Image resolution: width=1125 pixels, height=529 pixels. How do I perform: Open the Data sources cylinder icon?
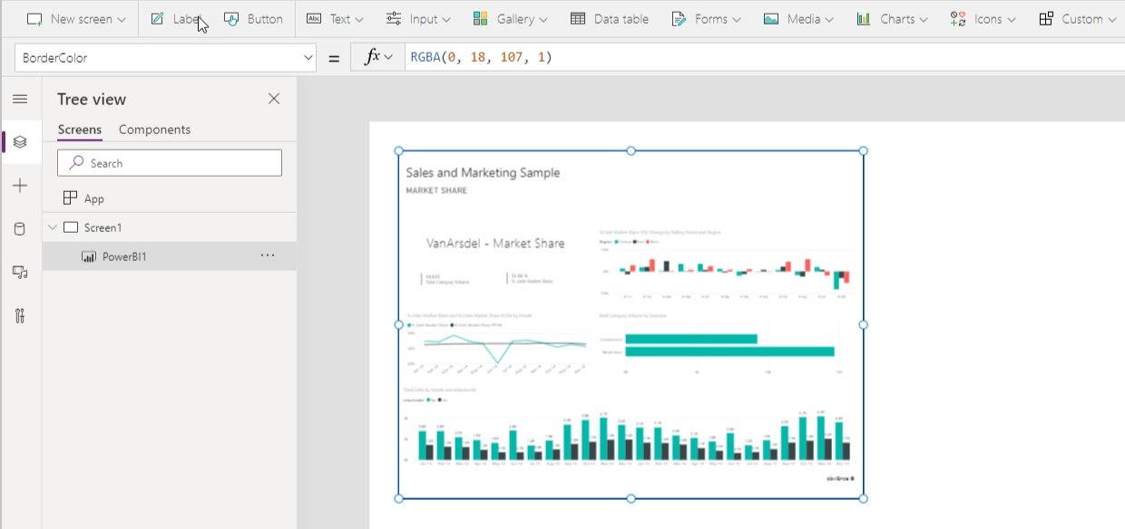(x=20, y=228)
